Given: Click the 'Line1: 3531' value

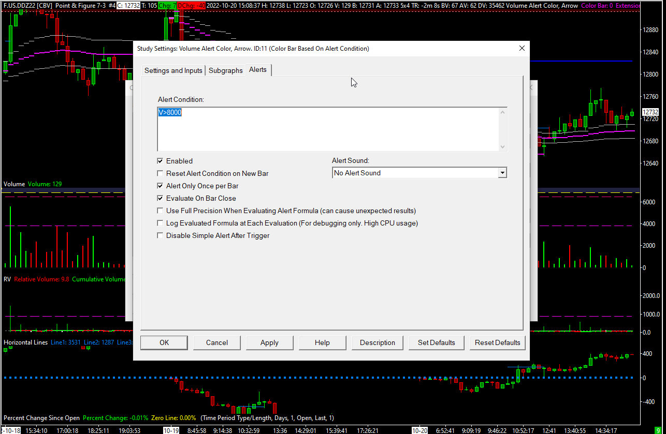Looking at the screenshot, I should [x=66, y=342].
